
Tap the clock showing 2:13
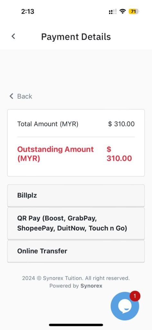(28, 11)
